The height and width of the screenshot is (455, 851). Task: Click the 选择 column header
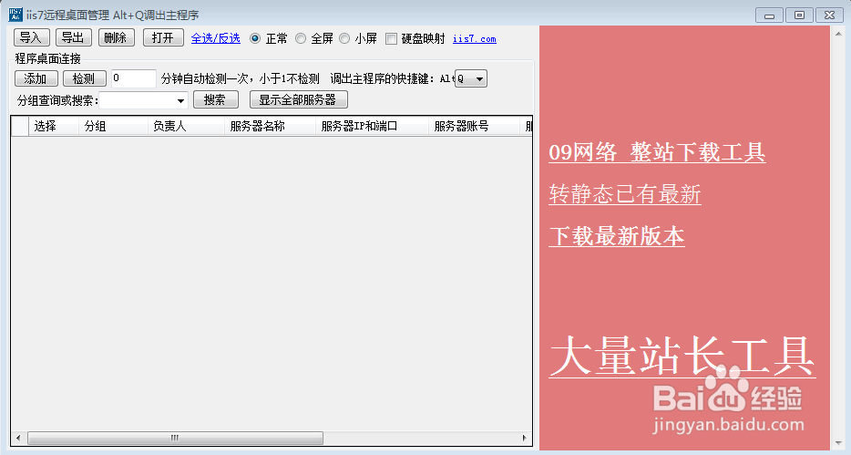tap(54, 126)
